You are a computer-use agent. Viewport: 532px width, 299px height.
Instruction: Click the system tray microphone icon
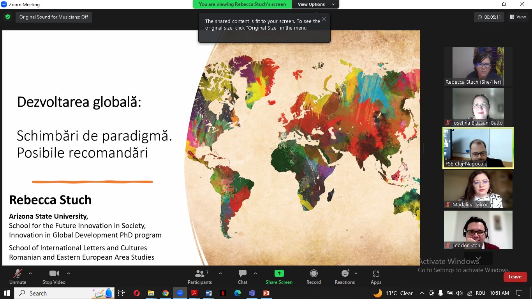[x=440, y=293]
